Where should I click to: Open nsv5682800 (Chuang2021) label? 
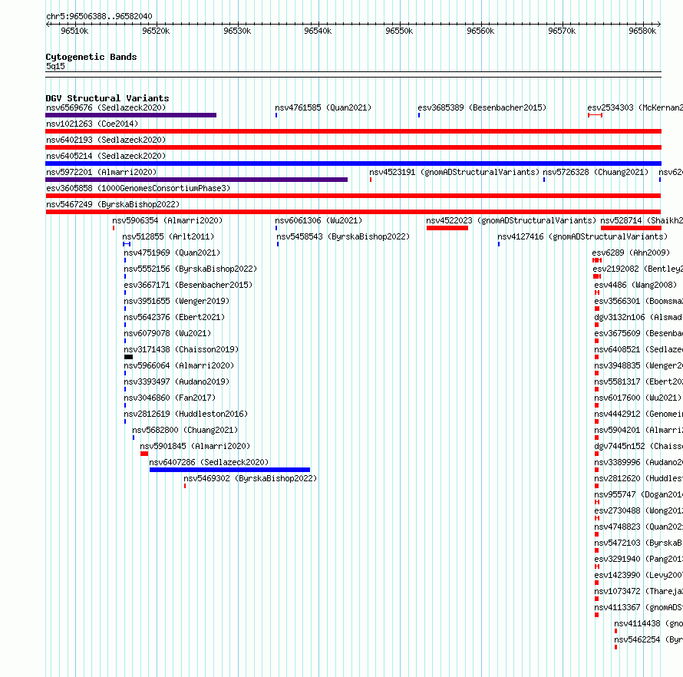point(185,430)
